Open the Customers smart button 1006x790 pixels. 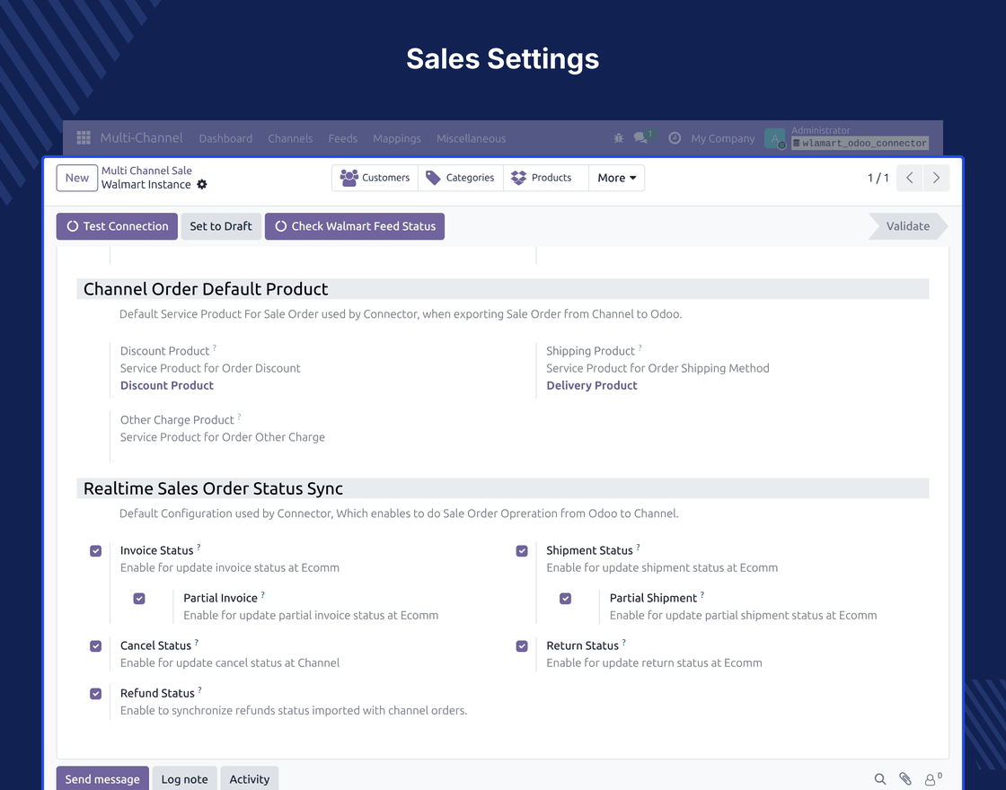pyautogui.click(x=375, y=178)
